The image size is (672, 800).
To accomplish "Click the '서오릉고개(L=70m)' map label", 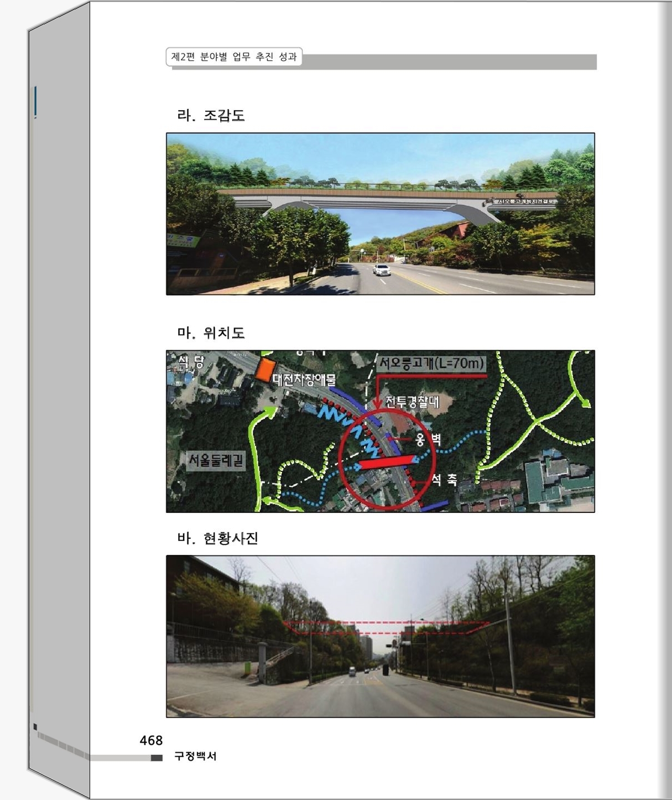I will 431,363.
